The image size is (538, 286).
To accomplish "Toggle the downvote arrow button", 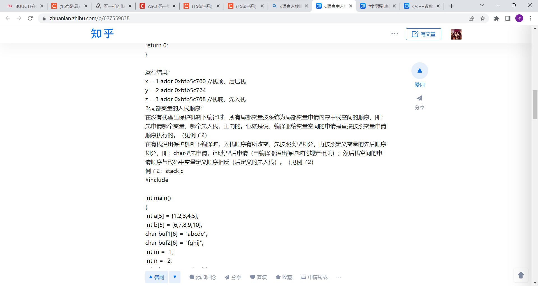I will pyautogui.click(x=175, y=277).
